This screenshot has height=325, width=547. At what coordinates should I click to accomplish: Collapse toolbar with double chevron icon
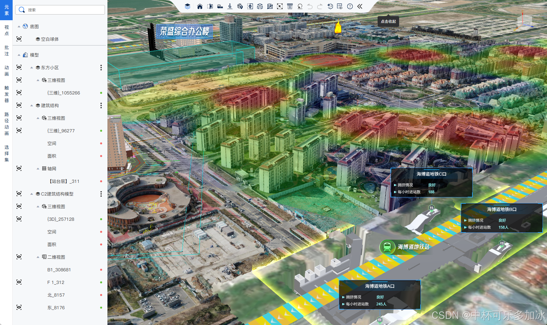[360, 6]
